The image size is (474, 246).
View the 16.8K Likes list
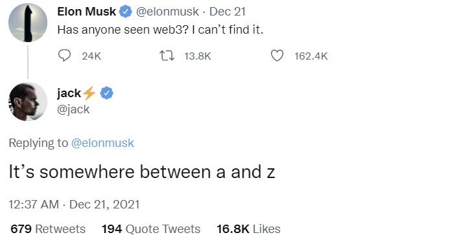[248, 229]
